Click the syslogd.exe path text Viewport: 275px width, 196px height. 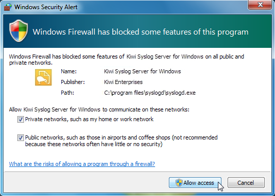(x=150, y=93)
